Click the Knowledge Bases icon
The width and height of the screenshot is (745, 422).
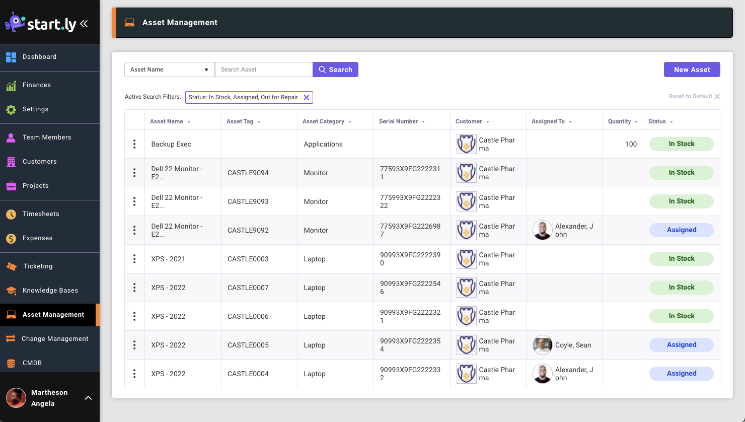tap(11, 290)
